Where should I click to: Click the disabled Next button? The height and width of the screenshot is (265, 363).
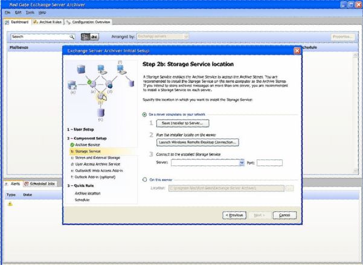[260, 216]
